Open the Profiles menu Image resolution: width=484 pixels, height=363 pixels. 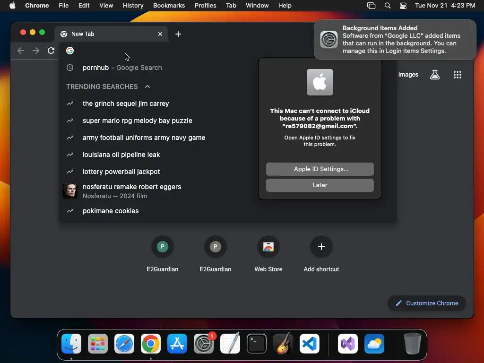(205, 5)
